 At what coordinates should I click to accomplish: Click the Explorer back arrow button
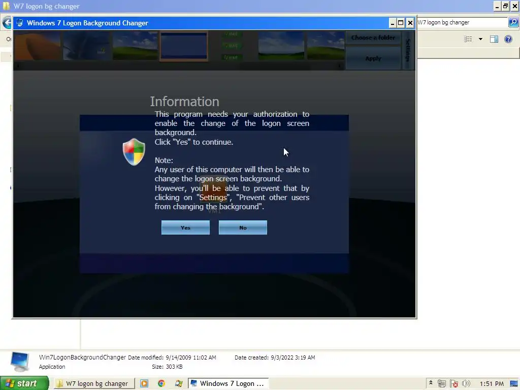point(7,23)
